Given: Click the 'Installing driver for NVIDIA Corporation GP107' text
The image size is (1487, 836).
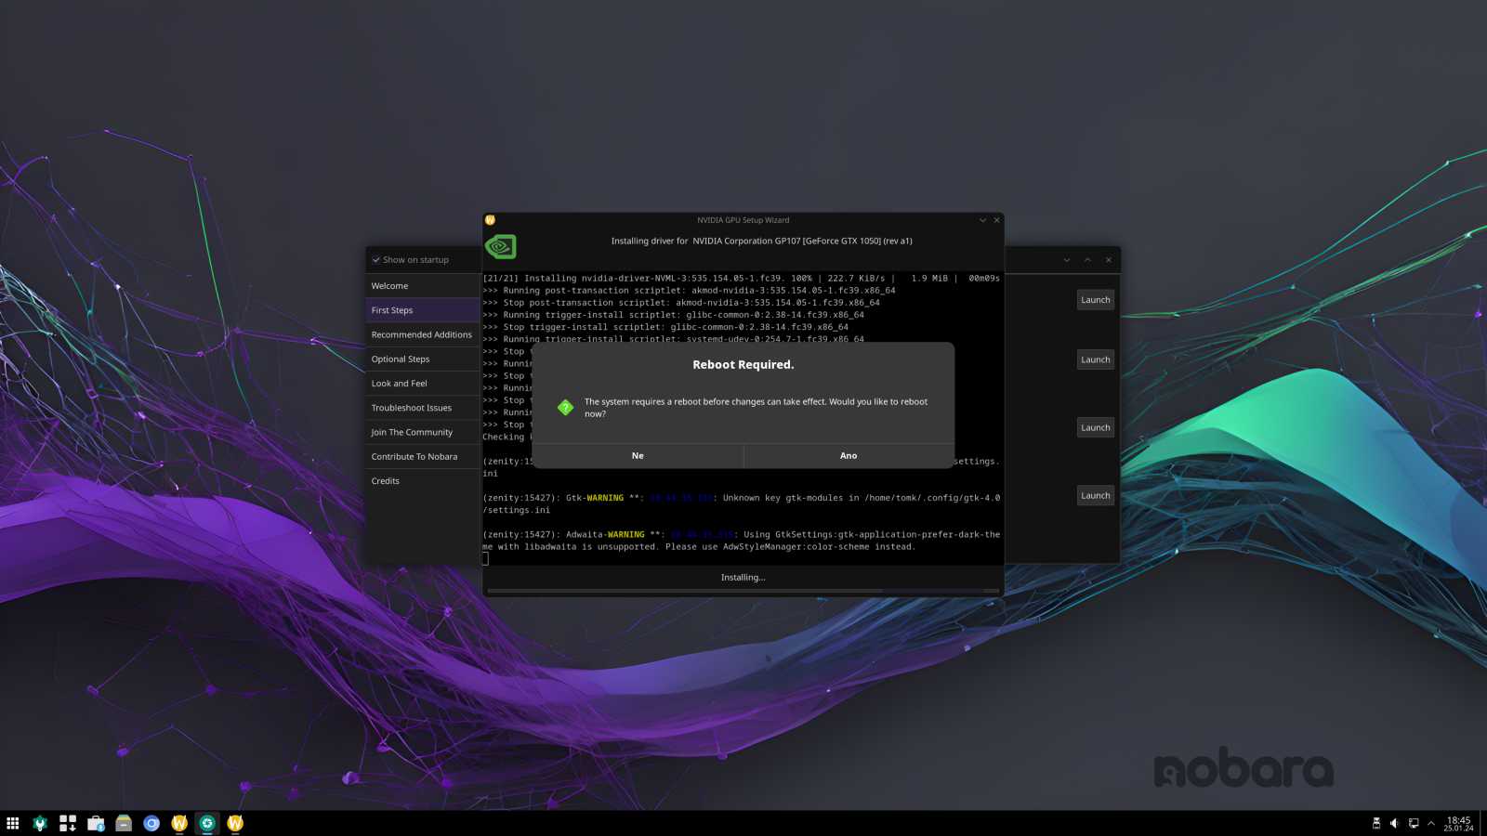Looking at the screenshot, I should coord(761,242).
